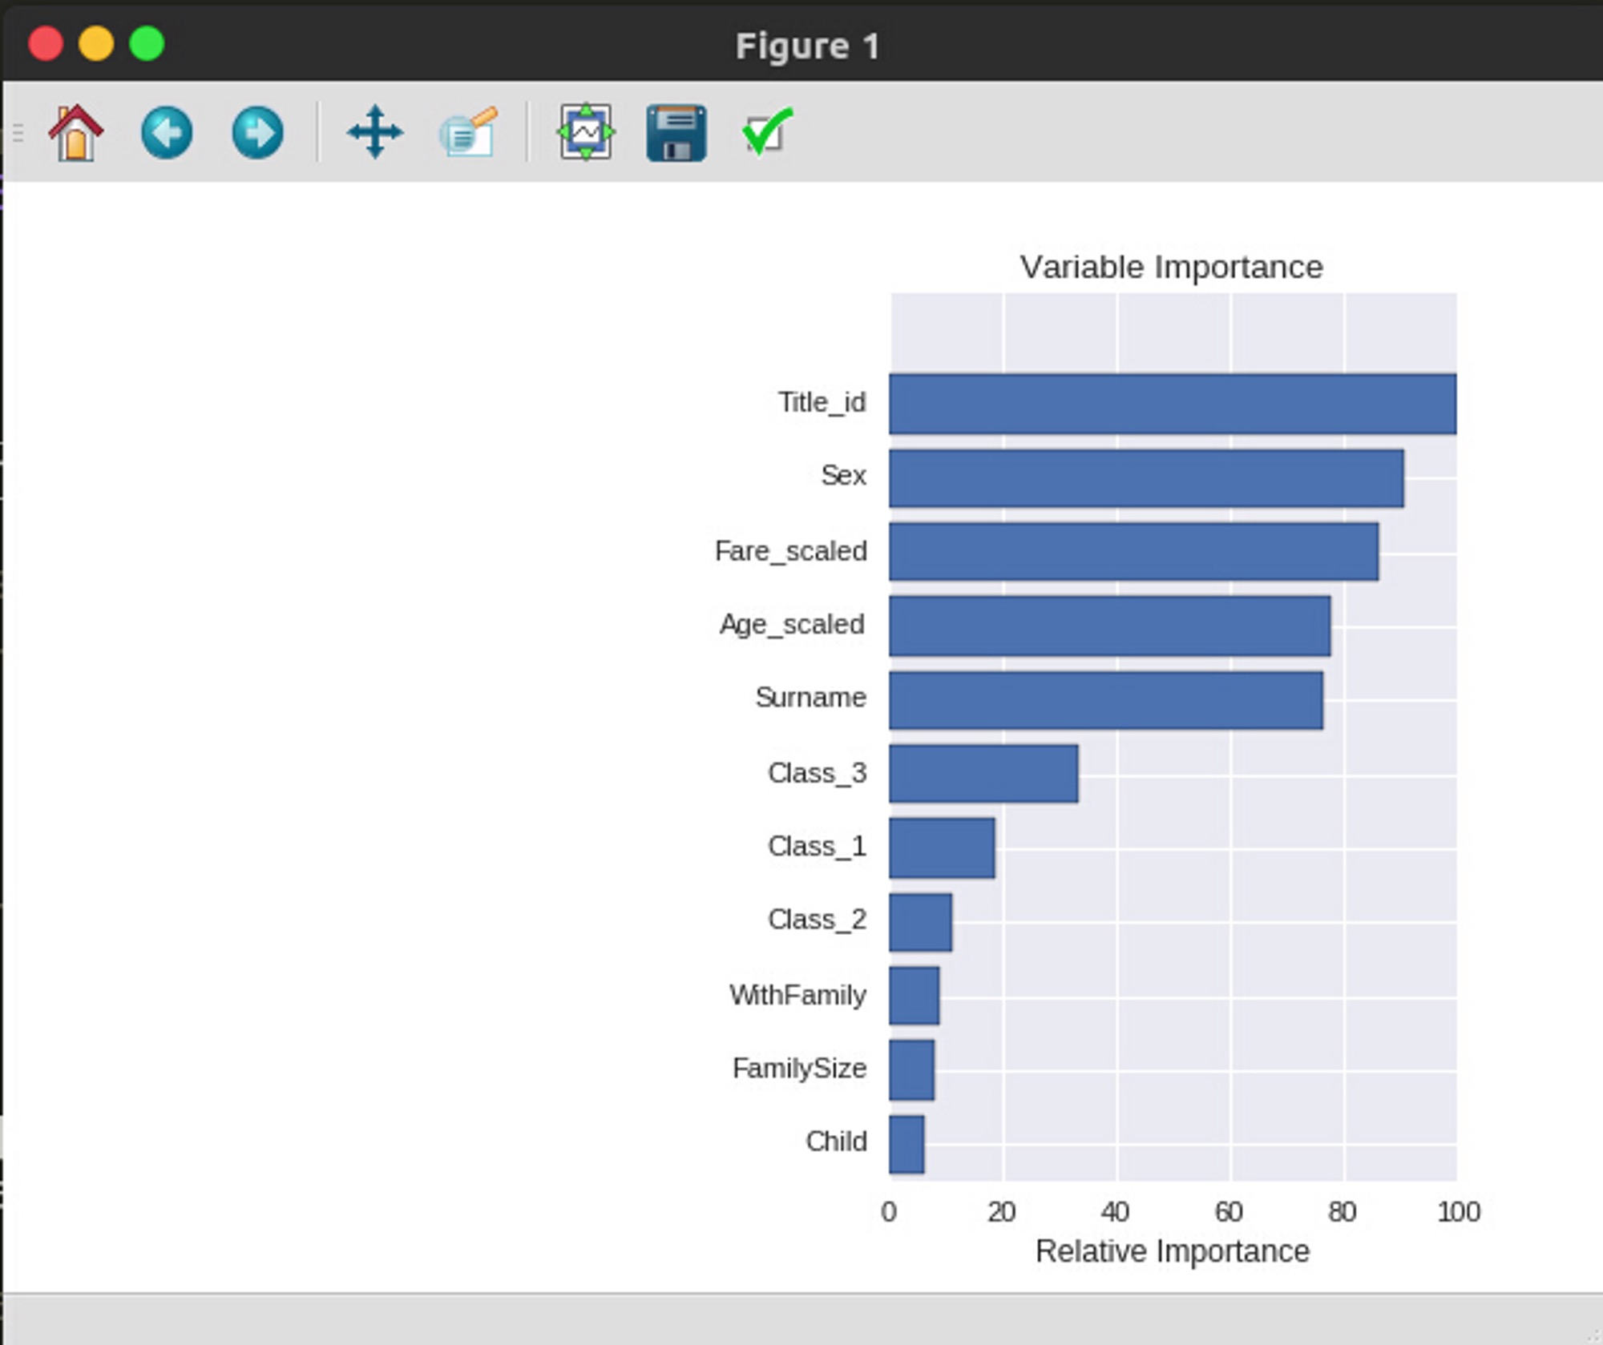This screenshot has width=1603, height=1345.
Task: Click the Title_id bar
Action: (1172, 404)
